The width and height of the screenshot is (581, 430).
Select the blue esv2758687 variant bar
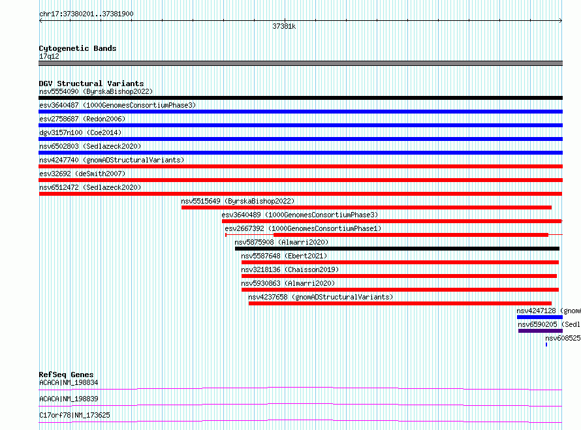click(300, 125)
